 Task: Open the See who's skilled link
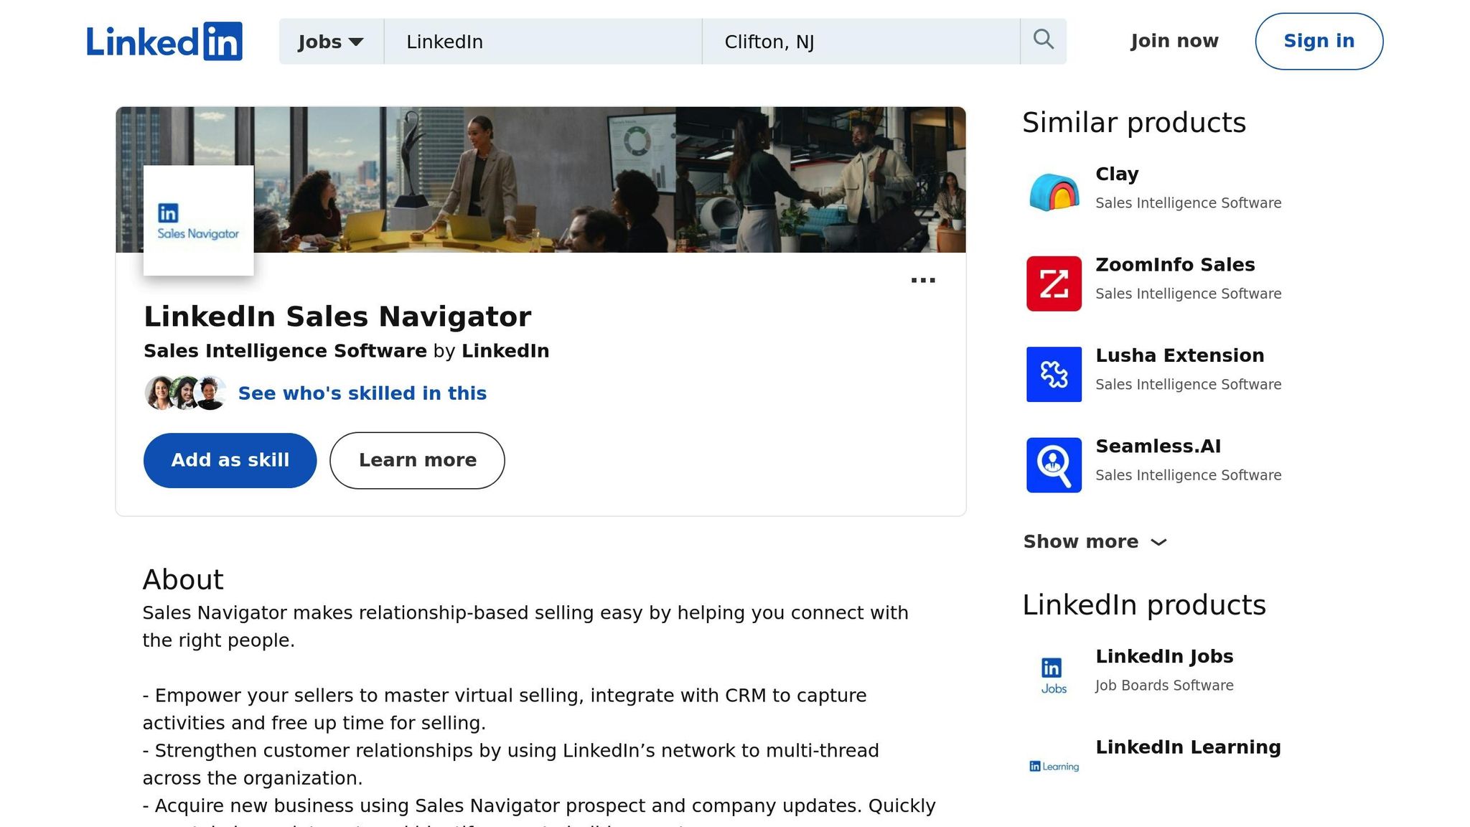pyautogui.click(x=362, y=393)
